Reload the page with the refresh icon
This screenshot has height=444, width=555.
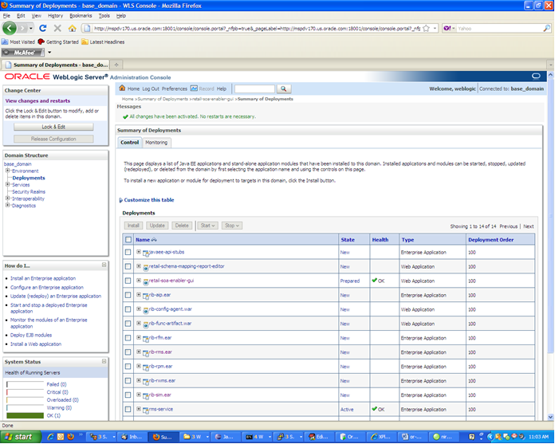pyautogui.click(x=43, y=29)
